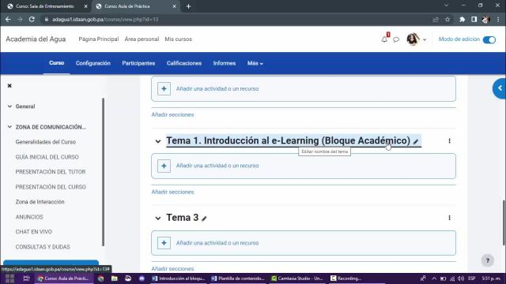The height and width of the screenshot is (284, 506).
Task: Open the Participantes tab
Action: pos(138,63)
